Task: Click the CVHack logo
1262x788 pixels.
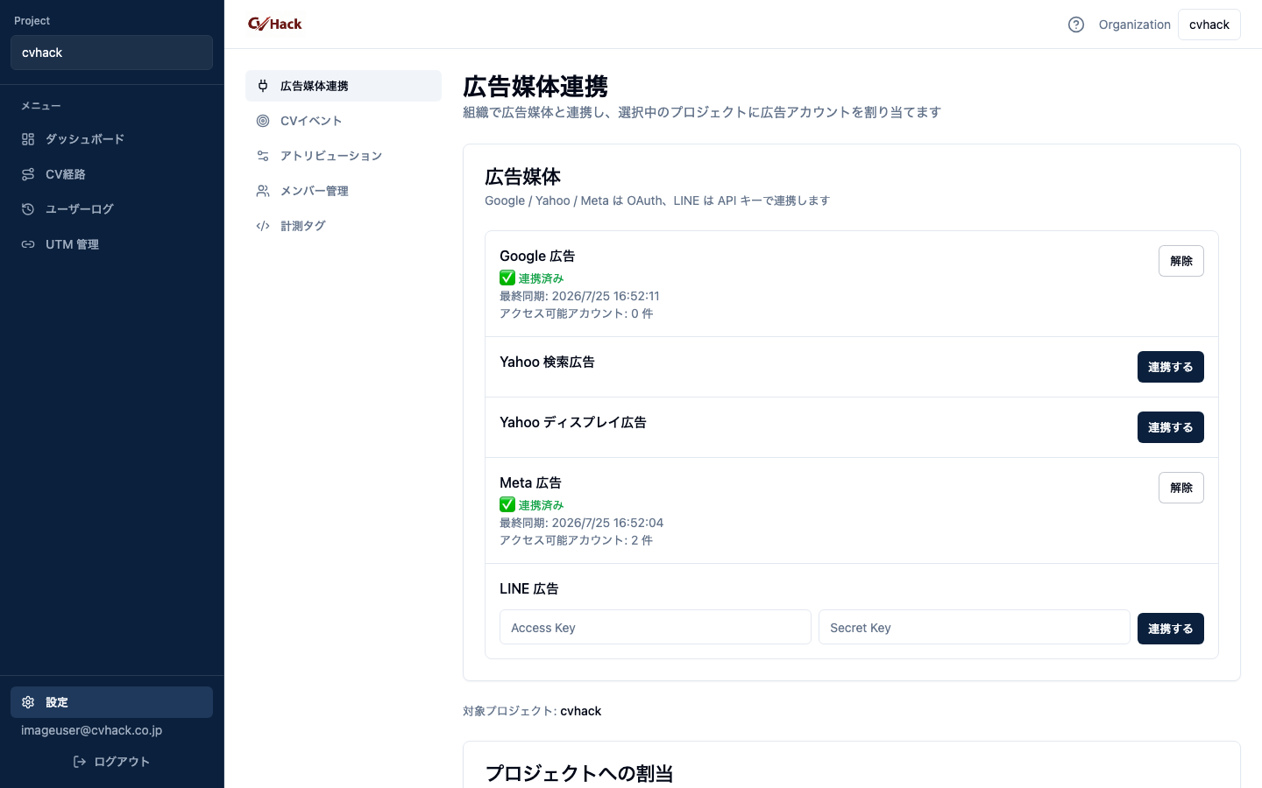Action: [x=274, y=24]
